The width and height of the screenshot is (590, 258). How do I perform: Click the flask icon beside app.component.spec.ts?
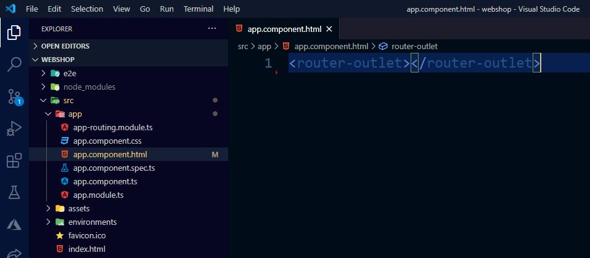65,168
